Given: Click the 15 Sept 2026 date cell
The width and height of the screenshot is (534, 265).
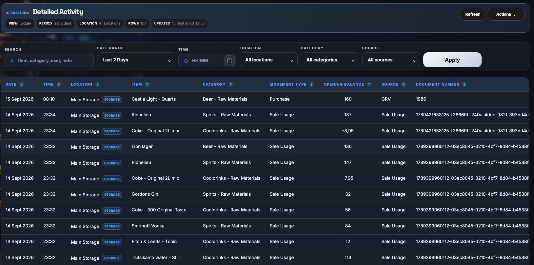Looking at the screenshot, I should 19,99.
